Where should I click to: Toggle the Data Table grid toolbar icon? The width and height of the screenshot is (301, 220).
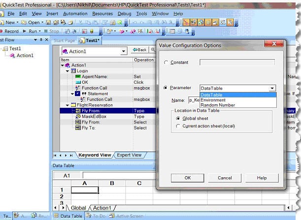[x=208, y=23]
